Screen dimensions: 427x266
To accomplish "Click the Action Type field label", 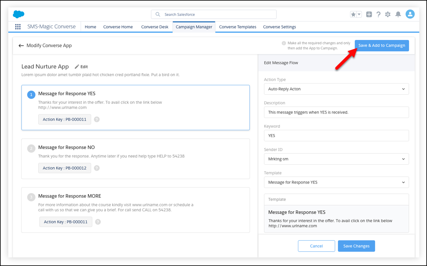I will point(275,80).
